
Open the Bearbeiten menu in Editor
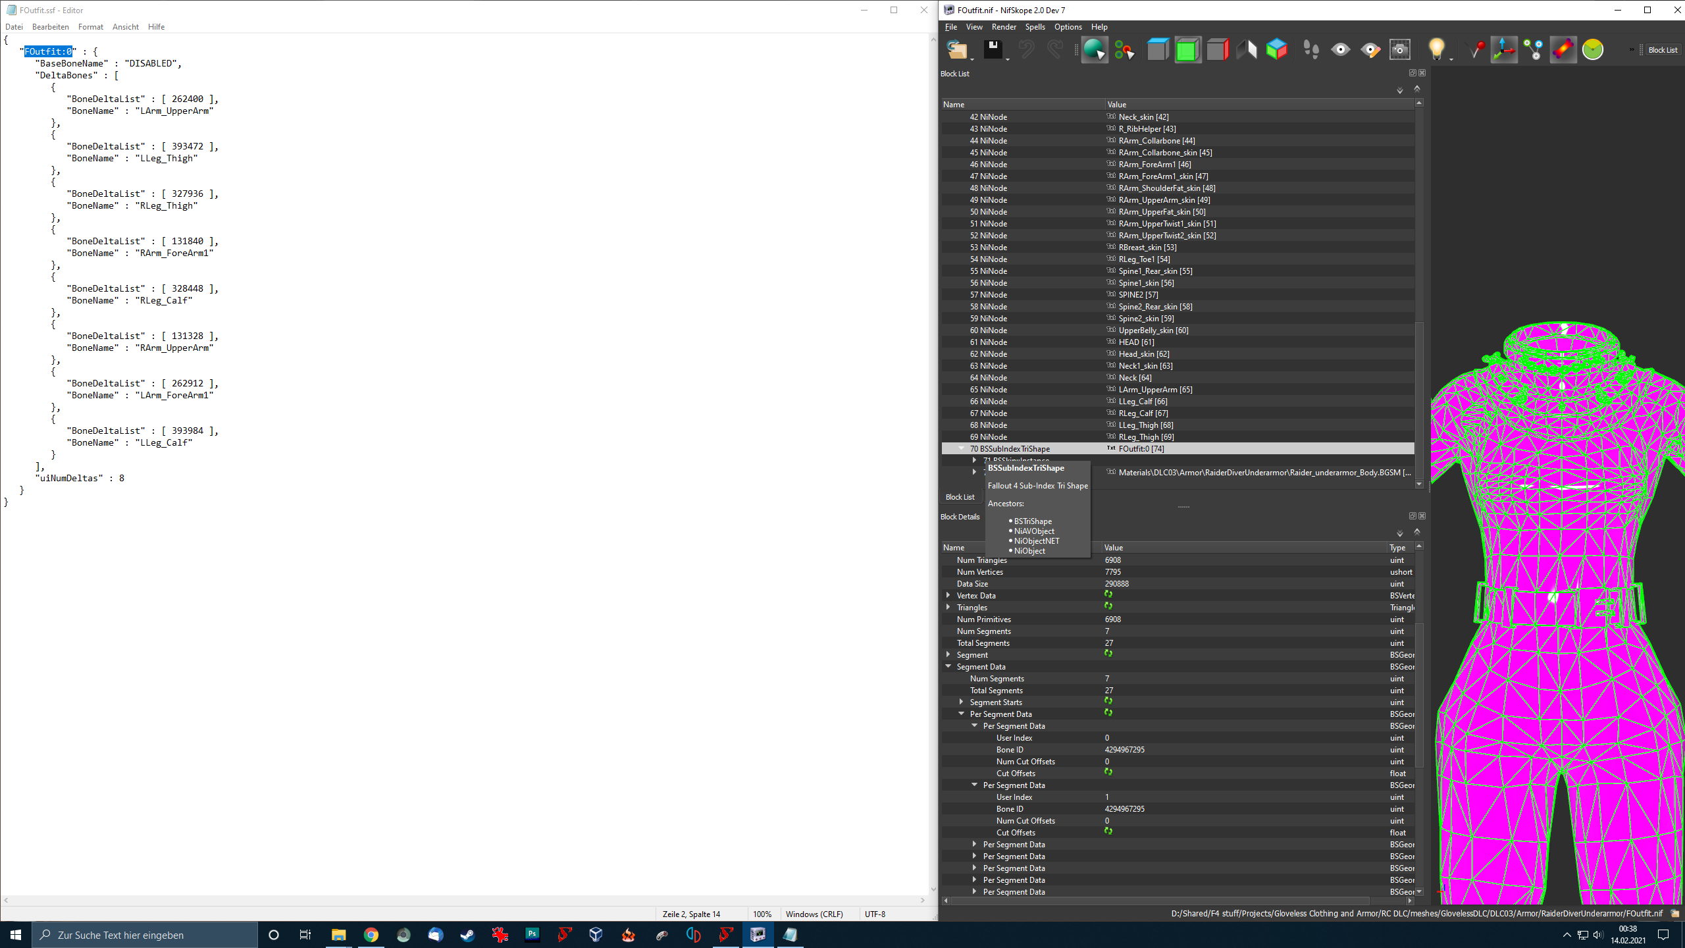pyautogui.click(x=50, y=27)
